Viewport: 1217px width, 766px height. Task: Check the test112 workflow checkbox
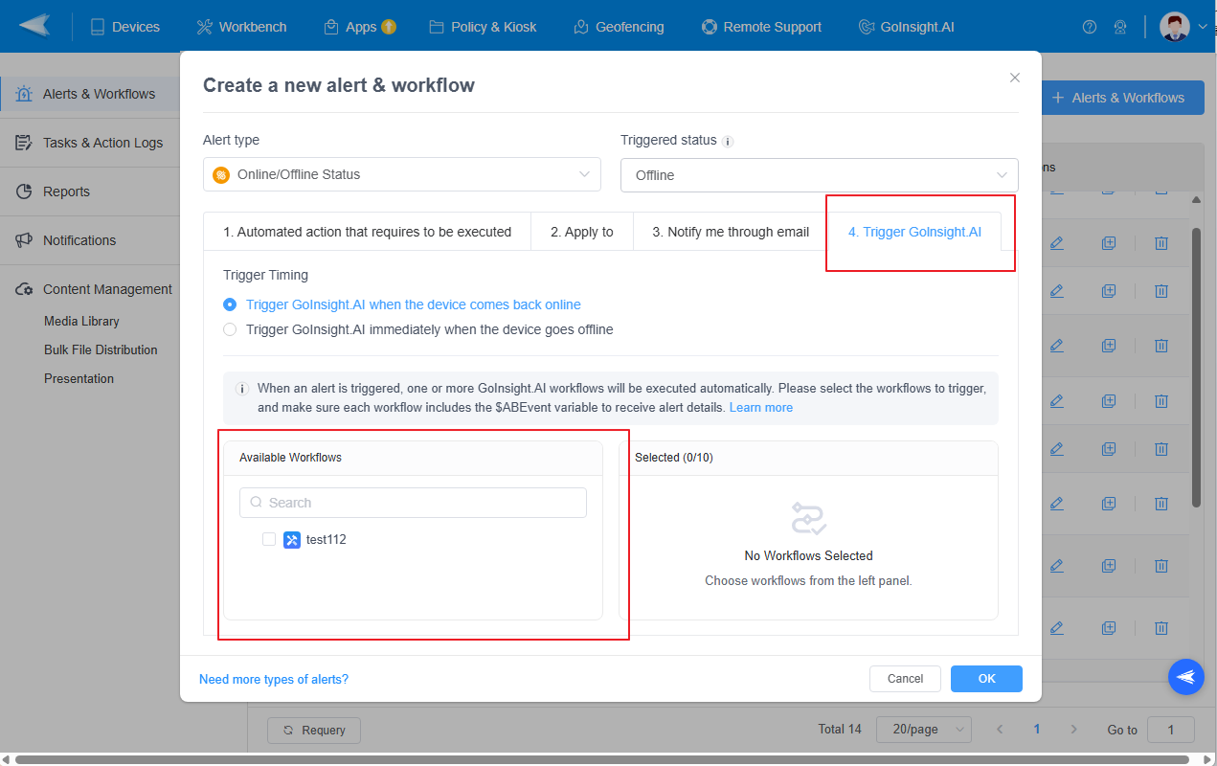(269, 539)
